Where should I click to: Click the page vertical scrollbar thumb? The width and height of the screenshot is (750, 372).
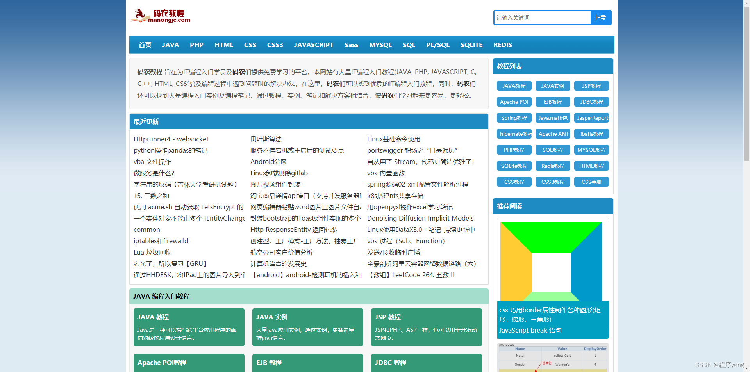click(x=746, y=84)
